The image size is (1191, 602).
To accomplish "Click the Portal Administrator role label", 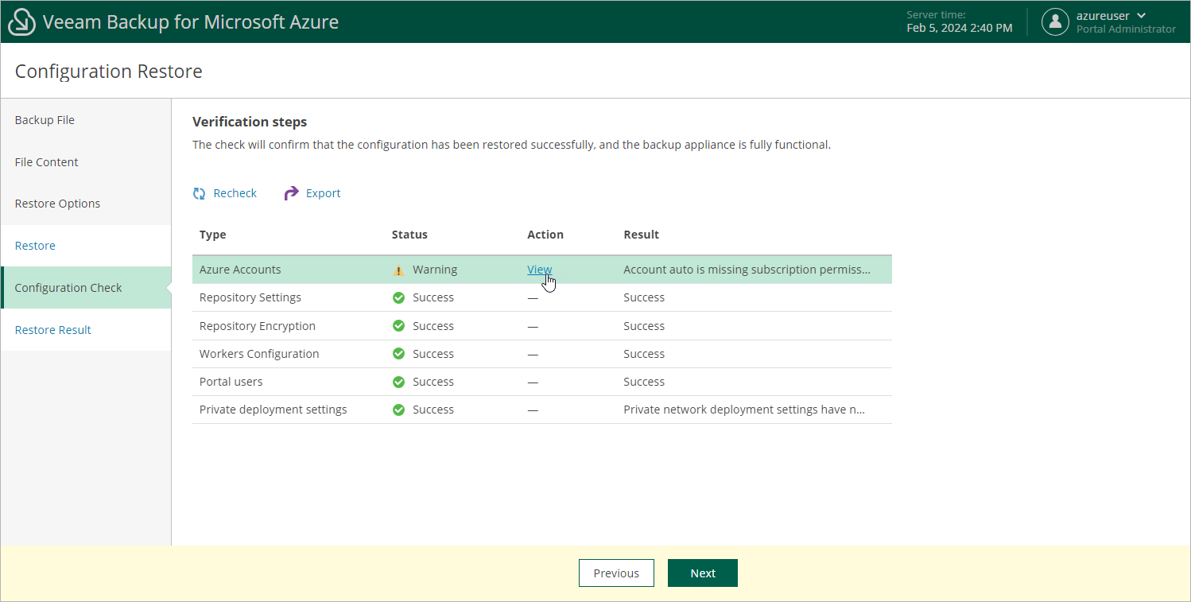I will click(x=1126, y=29).
